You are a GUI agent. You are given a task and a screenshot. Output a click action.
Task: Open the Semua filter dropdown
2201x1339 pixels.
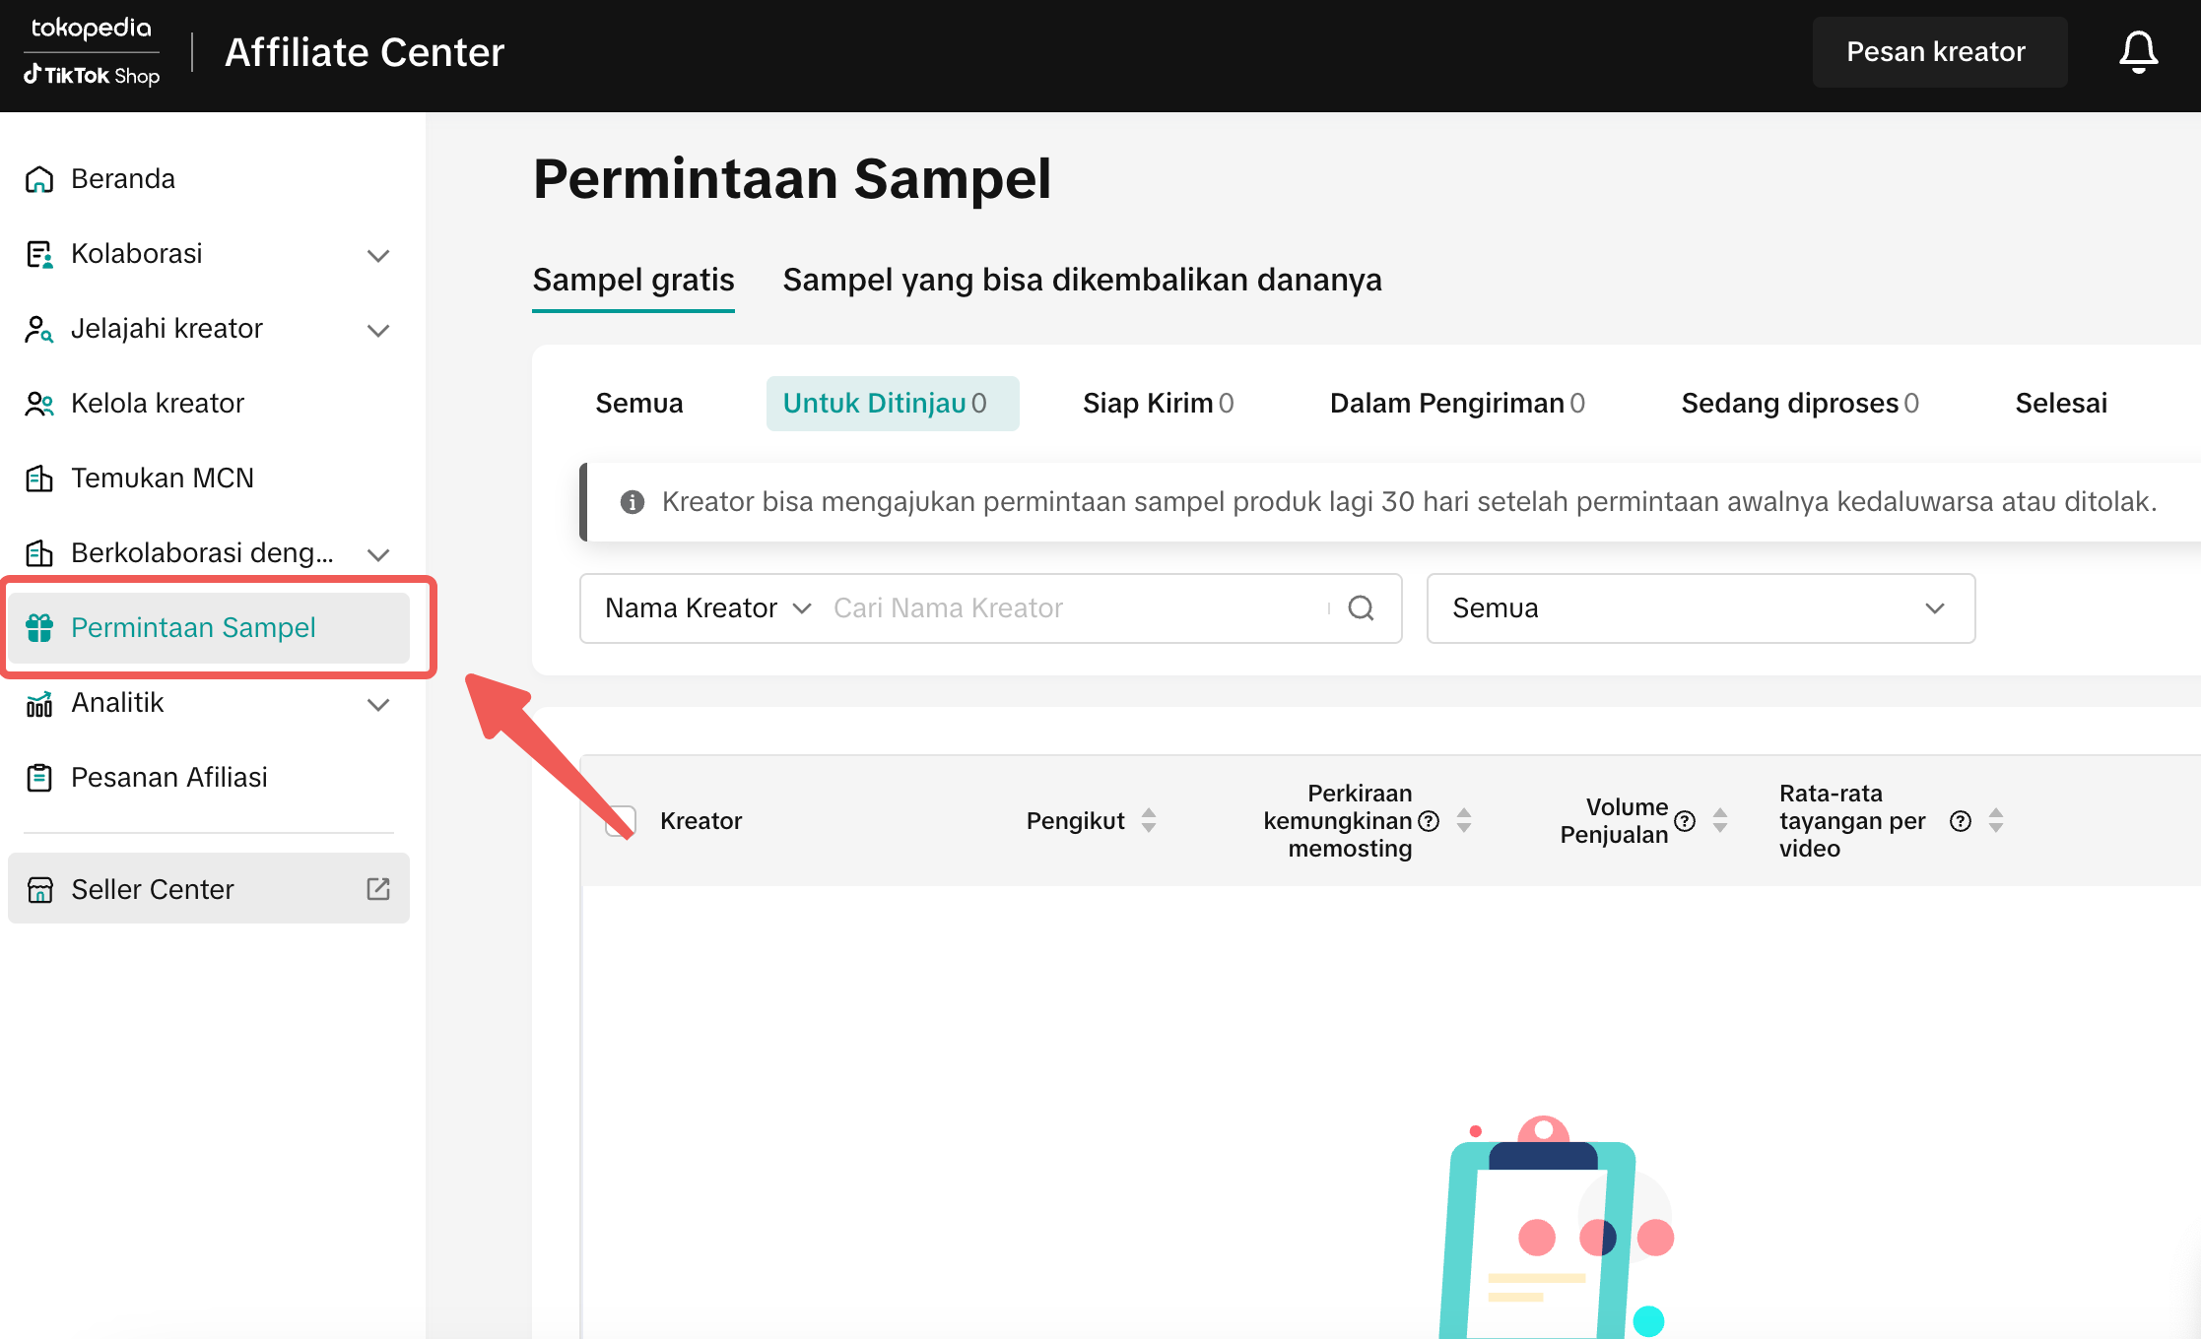coord(1701,608)
